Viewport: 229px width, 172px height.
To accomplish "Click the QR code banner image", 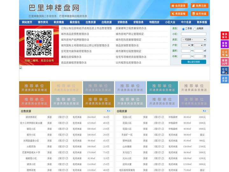I will click(x=39, y=45).
